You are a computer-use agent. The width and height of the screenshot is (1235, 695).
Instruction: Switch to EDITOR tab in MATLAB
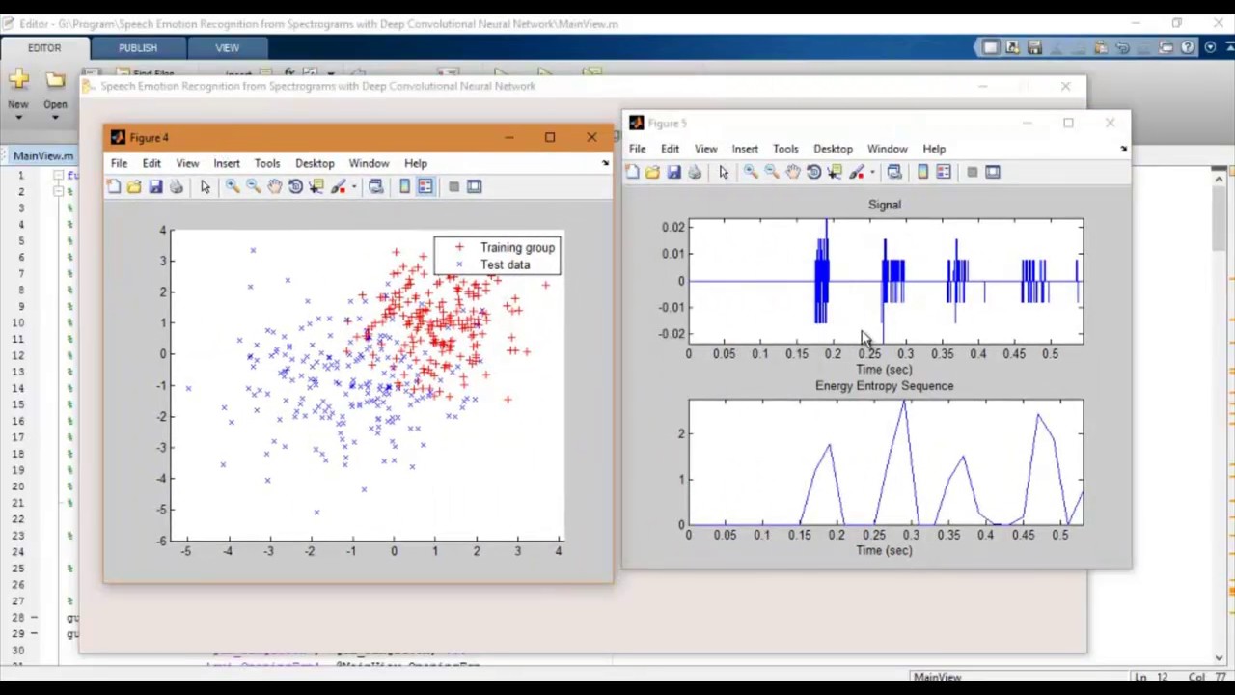pyautogui.click(x=44, y=47)
